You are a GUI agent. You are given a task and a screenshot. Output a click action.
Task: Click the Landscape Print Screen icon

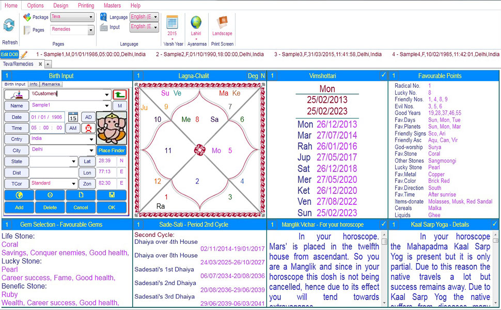click(x=222, y=22)
